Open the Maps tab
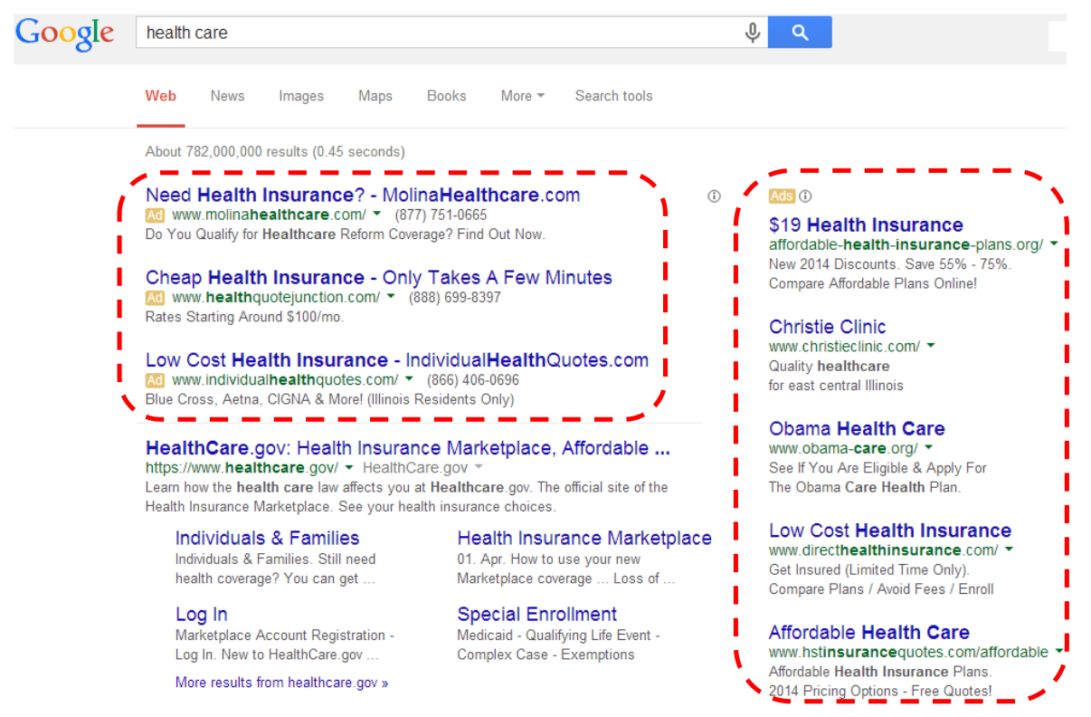This screenshot has height=717, width=1091. (x=375, y=96)
